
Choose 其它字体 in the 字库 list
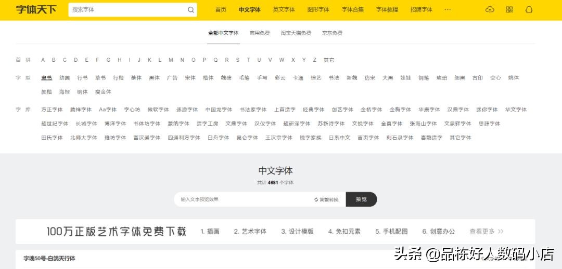click(x=461, y=138)
